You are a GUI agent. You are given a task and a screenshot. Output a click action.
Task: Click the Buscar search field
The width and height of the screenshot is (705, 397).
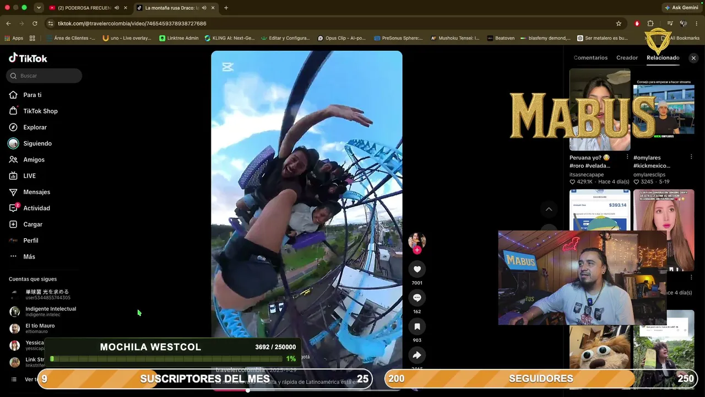pyautogui.click(x=44, y=76)
